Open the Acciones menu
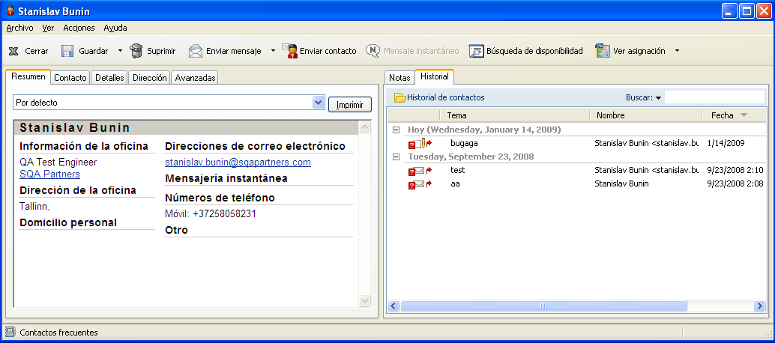This screenshot has height=343, width=775. [79, 28]
